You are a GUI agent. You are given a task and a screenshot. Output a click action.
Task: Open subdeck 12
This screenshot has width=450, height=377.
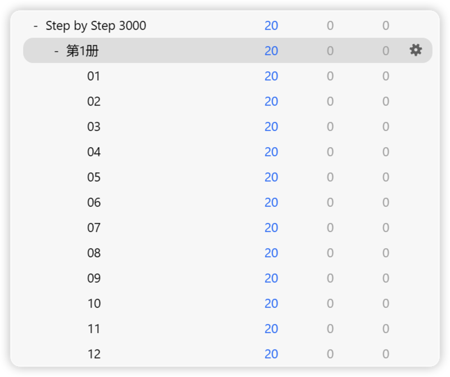94,354
